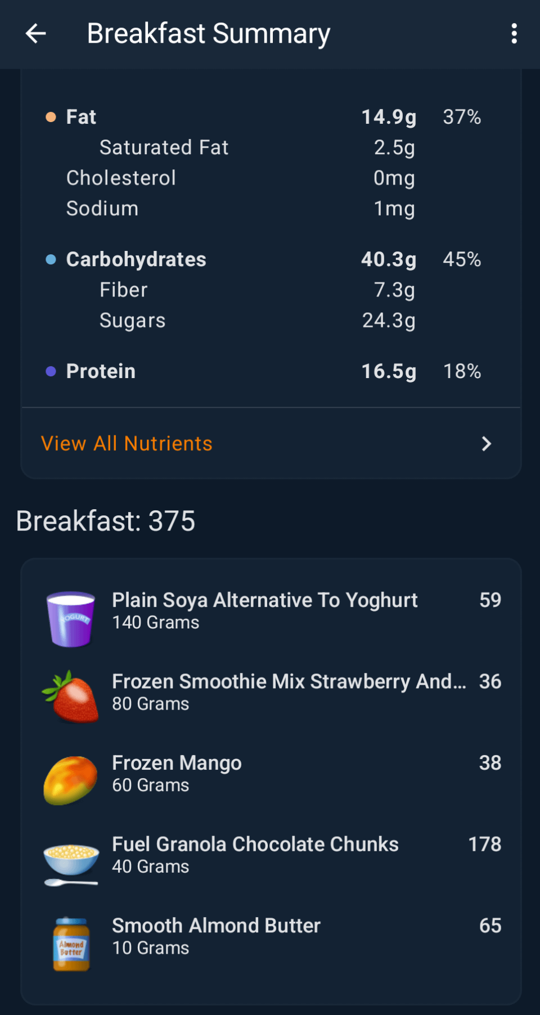Image resolution: width=540 pixels, height=1015 pixels.
Task: Tap the blue Carbohydrates color dot
Action: [51, 259]
